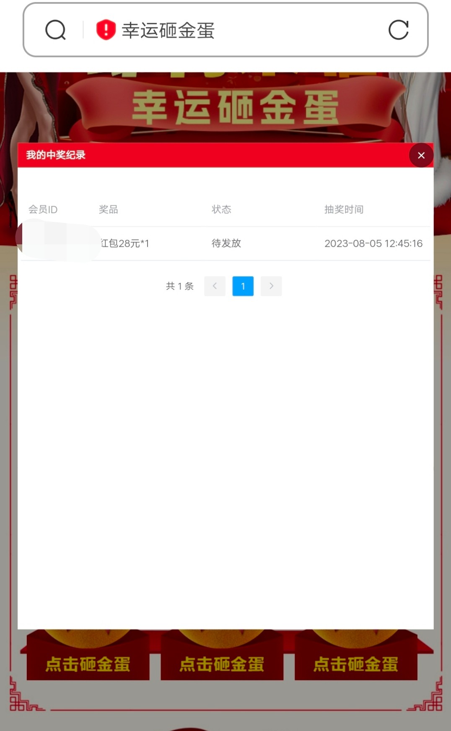Select the 红包28元*1 prize cell
The width and height of the screenshot is (451, 731).
(125, 244)
